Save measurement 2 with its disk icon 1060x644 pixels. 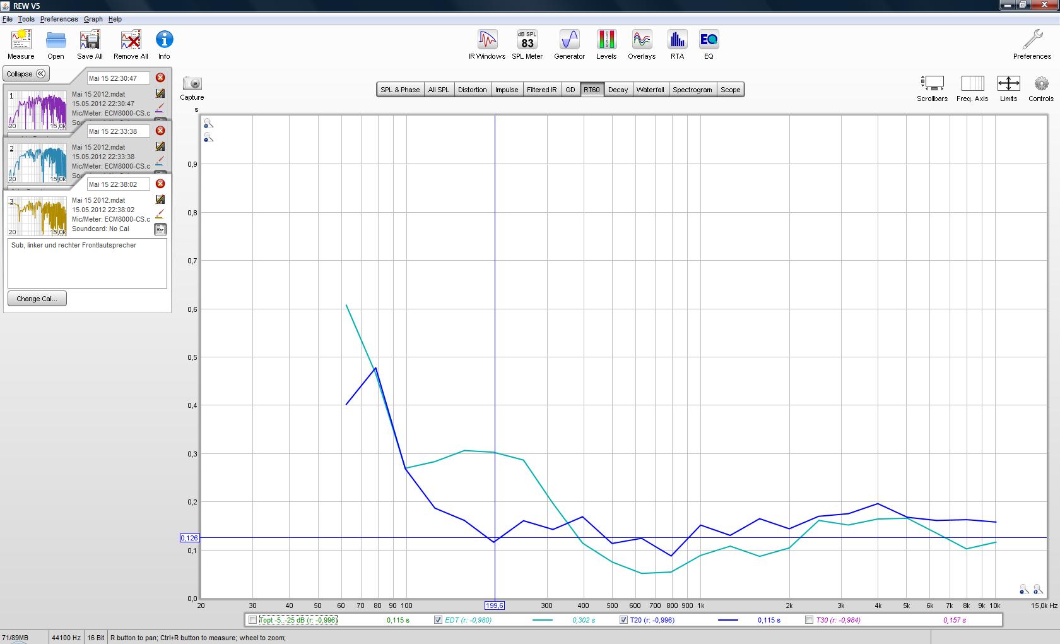160,146
